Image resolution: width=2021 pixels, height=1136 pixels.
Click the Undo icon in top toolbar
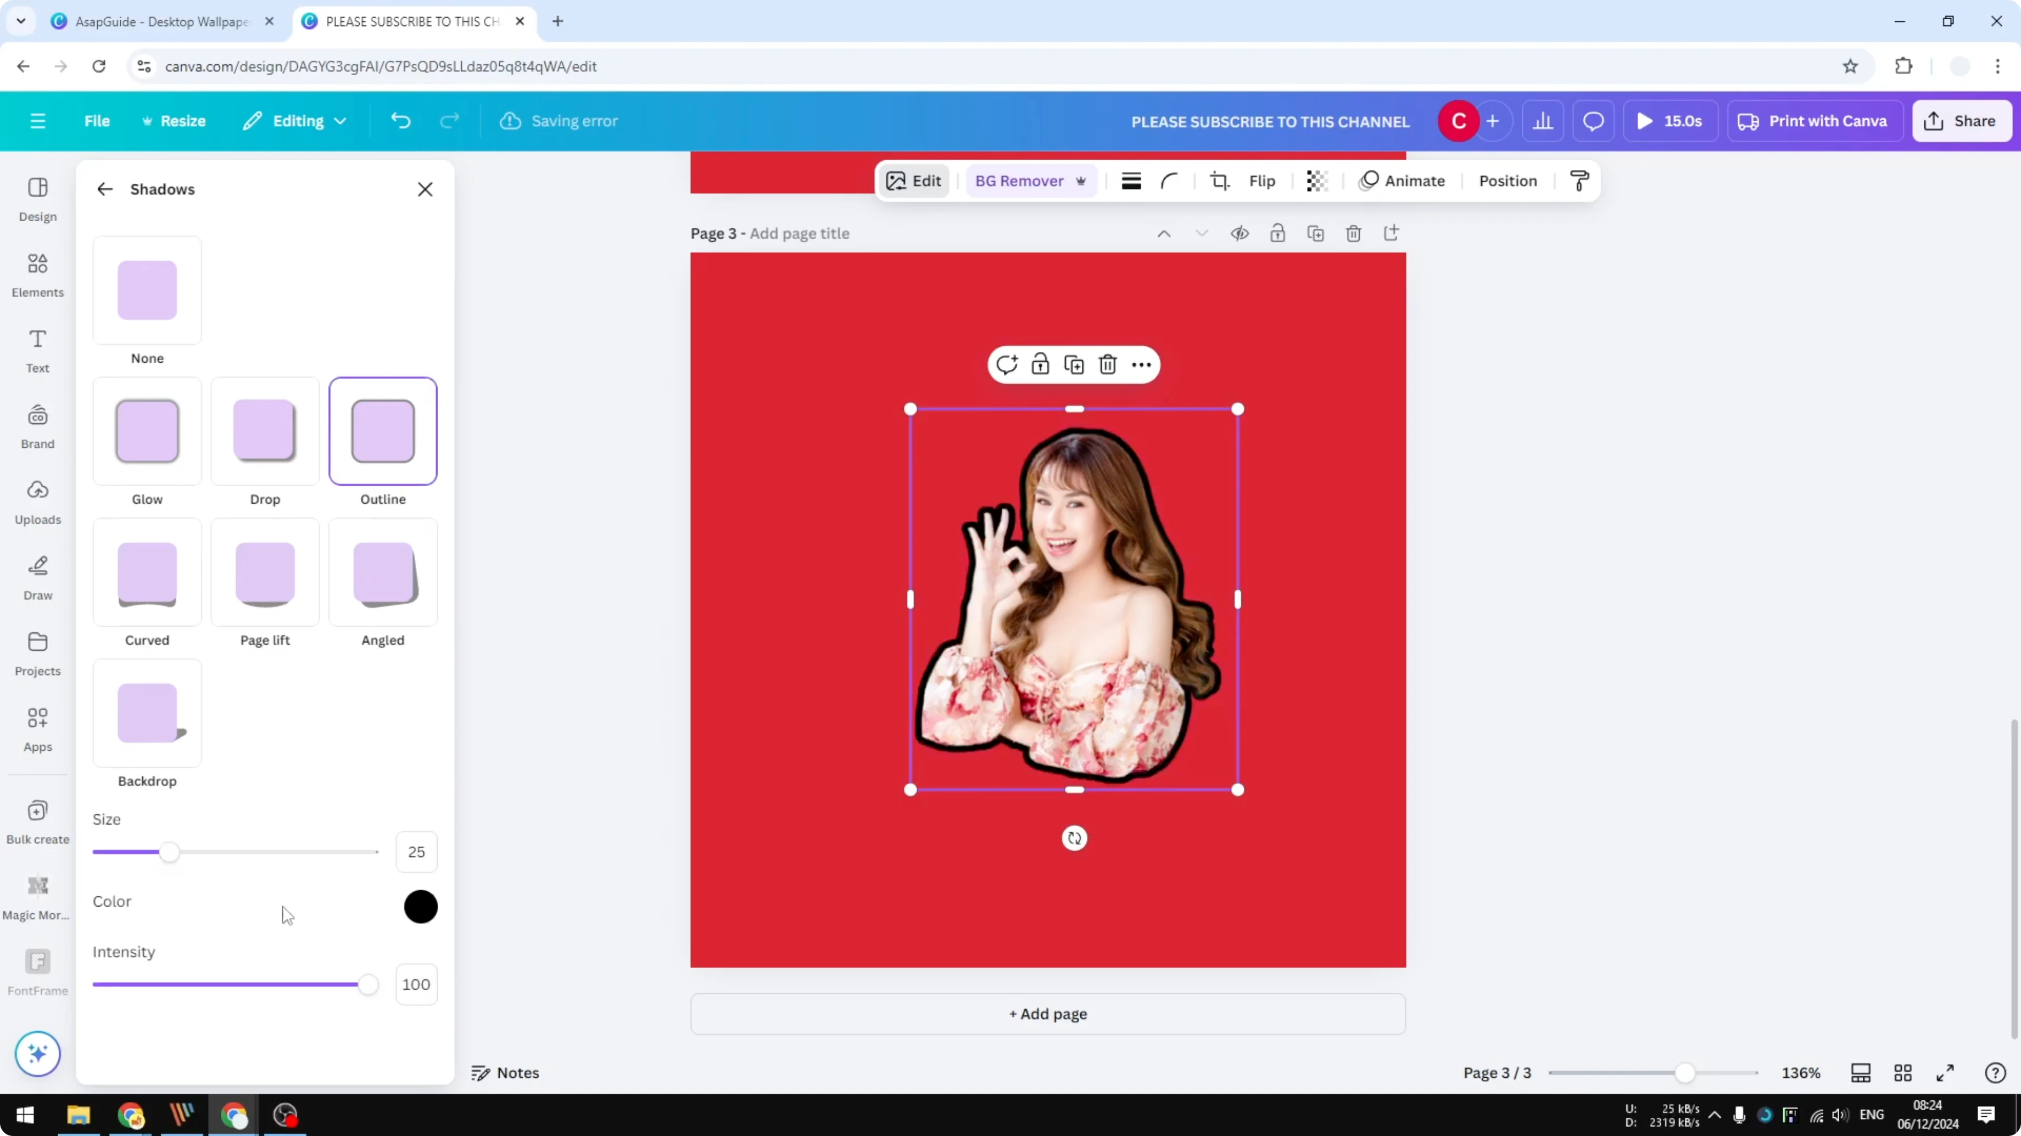coord(400,121)
